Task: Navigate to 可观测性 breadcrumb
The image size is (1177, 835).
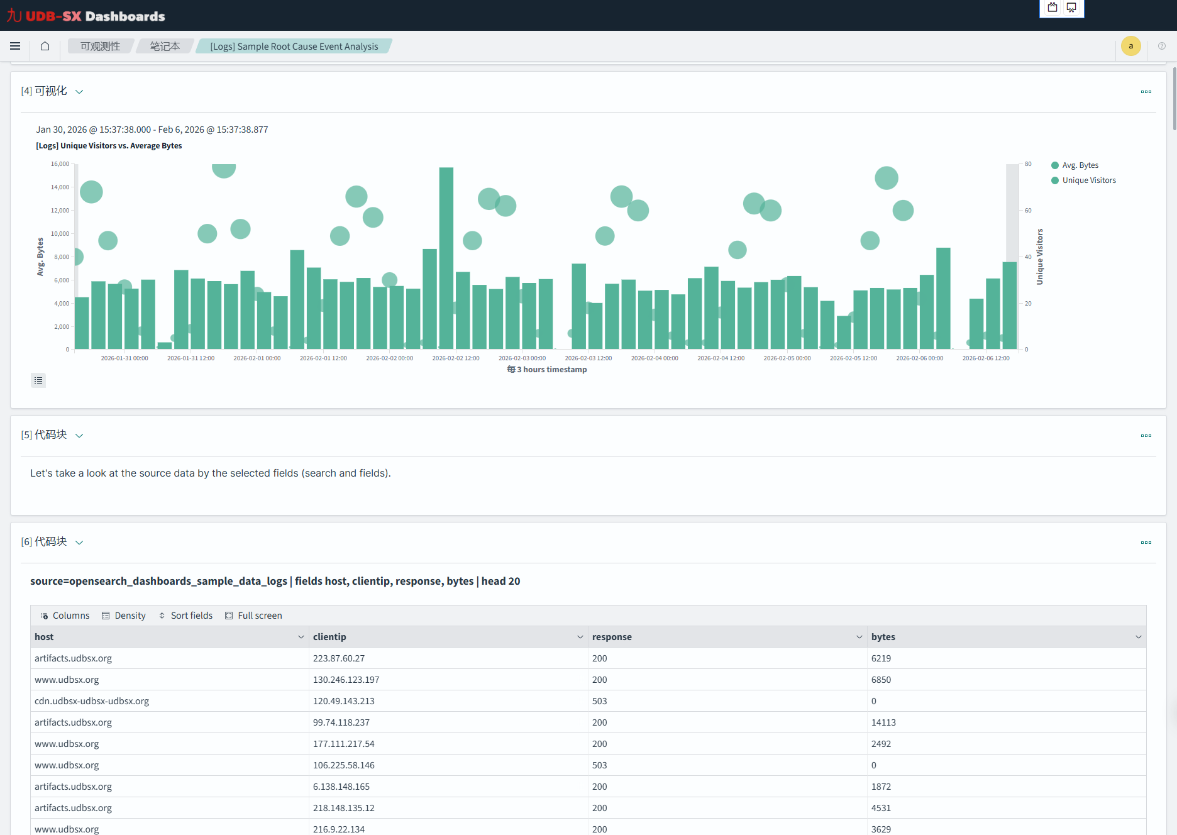Action: (100, 47)
